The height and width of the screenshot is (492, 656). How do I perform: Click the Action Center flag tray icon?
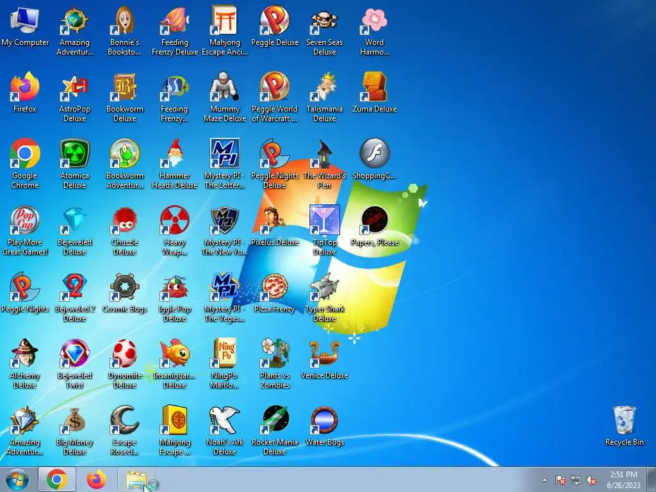coord(560,480)
